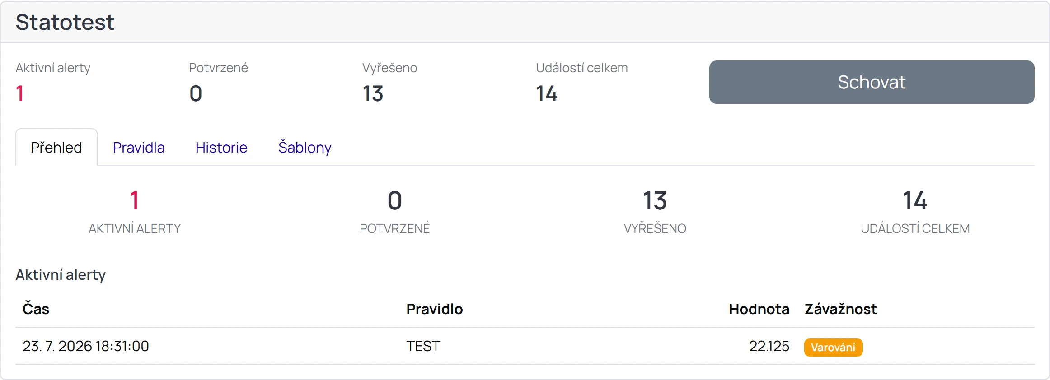Click the TEST rule name in table
This screenshot has height=380, width=1050.
423,346
